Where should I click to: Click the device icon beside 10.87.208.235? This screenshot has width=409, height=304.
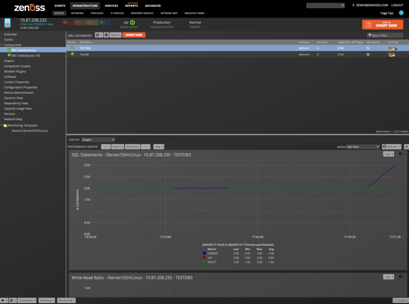pyautogui.click(x=8, y=23)
